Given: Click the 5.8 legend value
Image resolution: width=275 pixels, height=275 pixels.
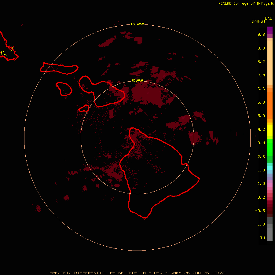Looking at the screenshot, I should [261, 102].
